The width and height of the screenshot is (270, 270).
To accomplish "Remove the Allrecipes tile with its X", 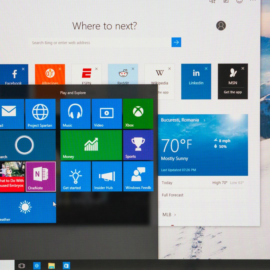I will pos(60,69).
